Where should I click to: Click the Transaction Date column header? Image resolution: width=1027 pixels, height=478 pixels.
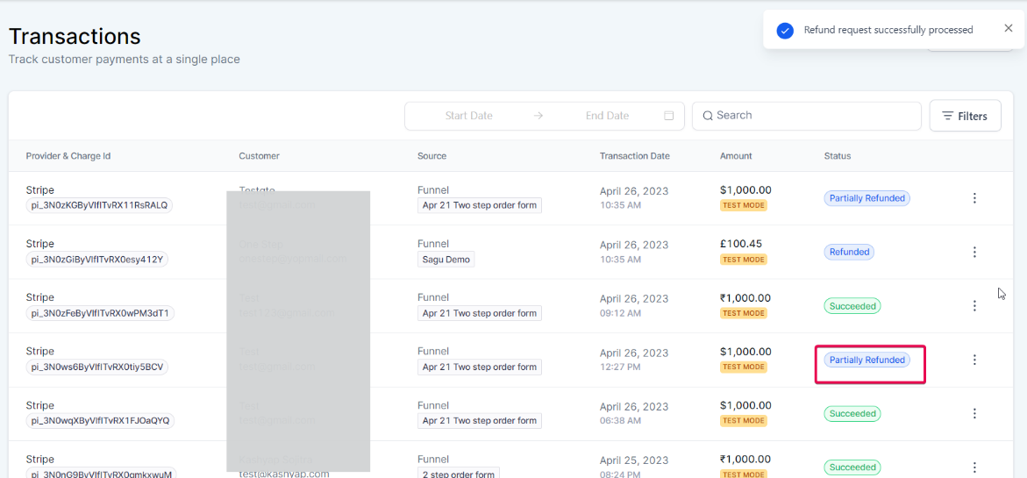pos(634,156)
